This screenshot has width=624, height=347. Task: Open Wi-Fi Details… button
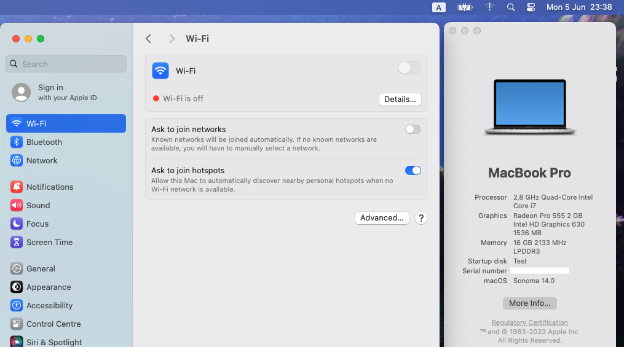(400, 99)
